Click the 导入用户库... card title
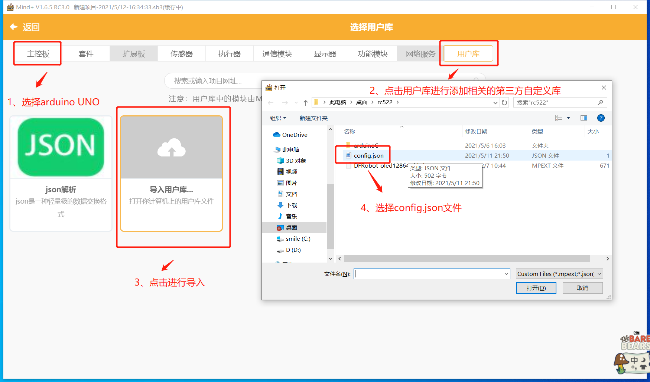650x382 pixels. coord(171,190)
